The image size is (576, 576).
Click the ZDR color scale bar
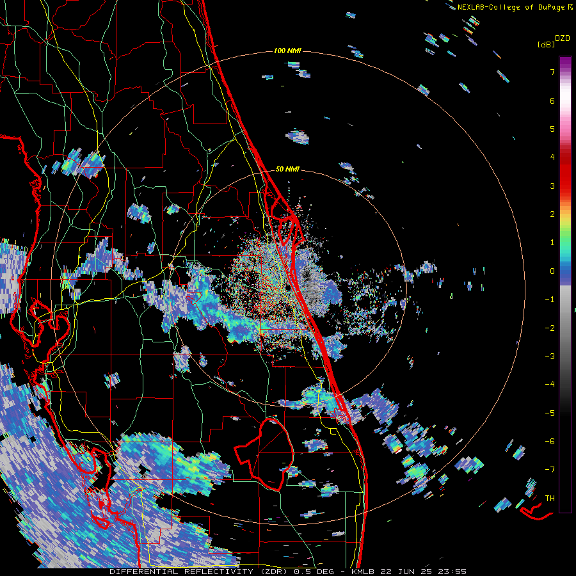coord(565,284)
